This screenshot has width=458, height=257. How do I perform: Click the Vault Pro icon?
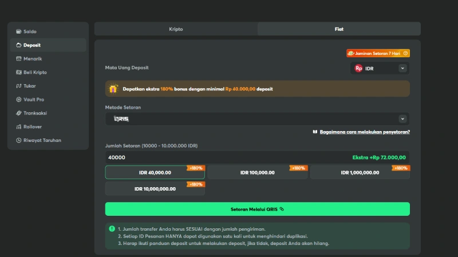click(x=19, y=100)
